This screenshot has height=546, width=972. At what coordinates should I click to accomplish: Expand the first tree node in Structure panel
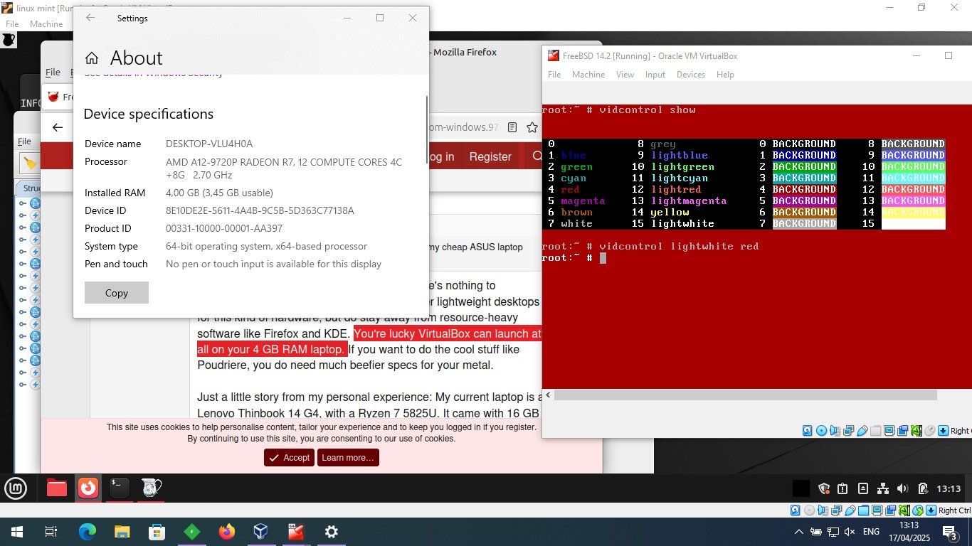(23, 203)
